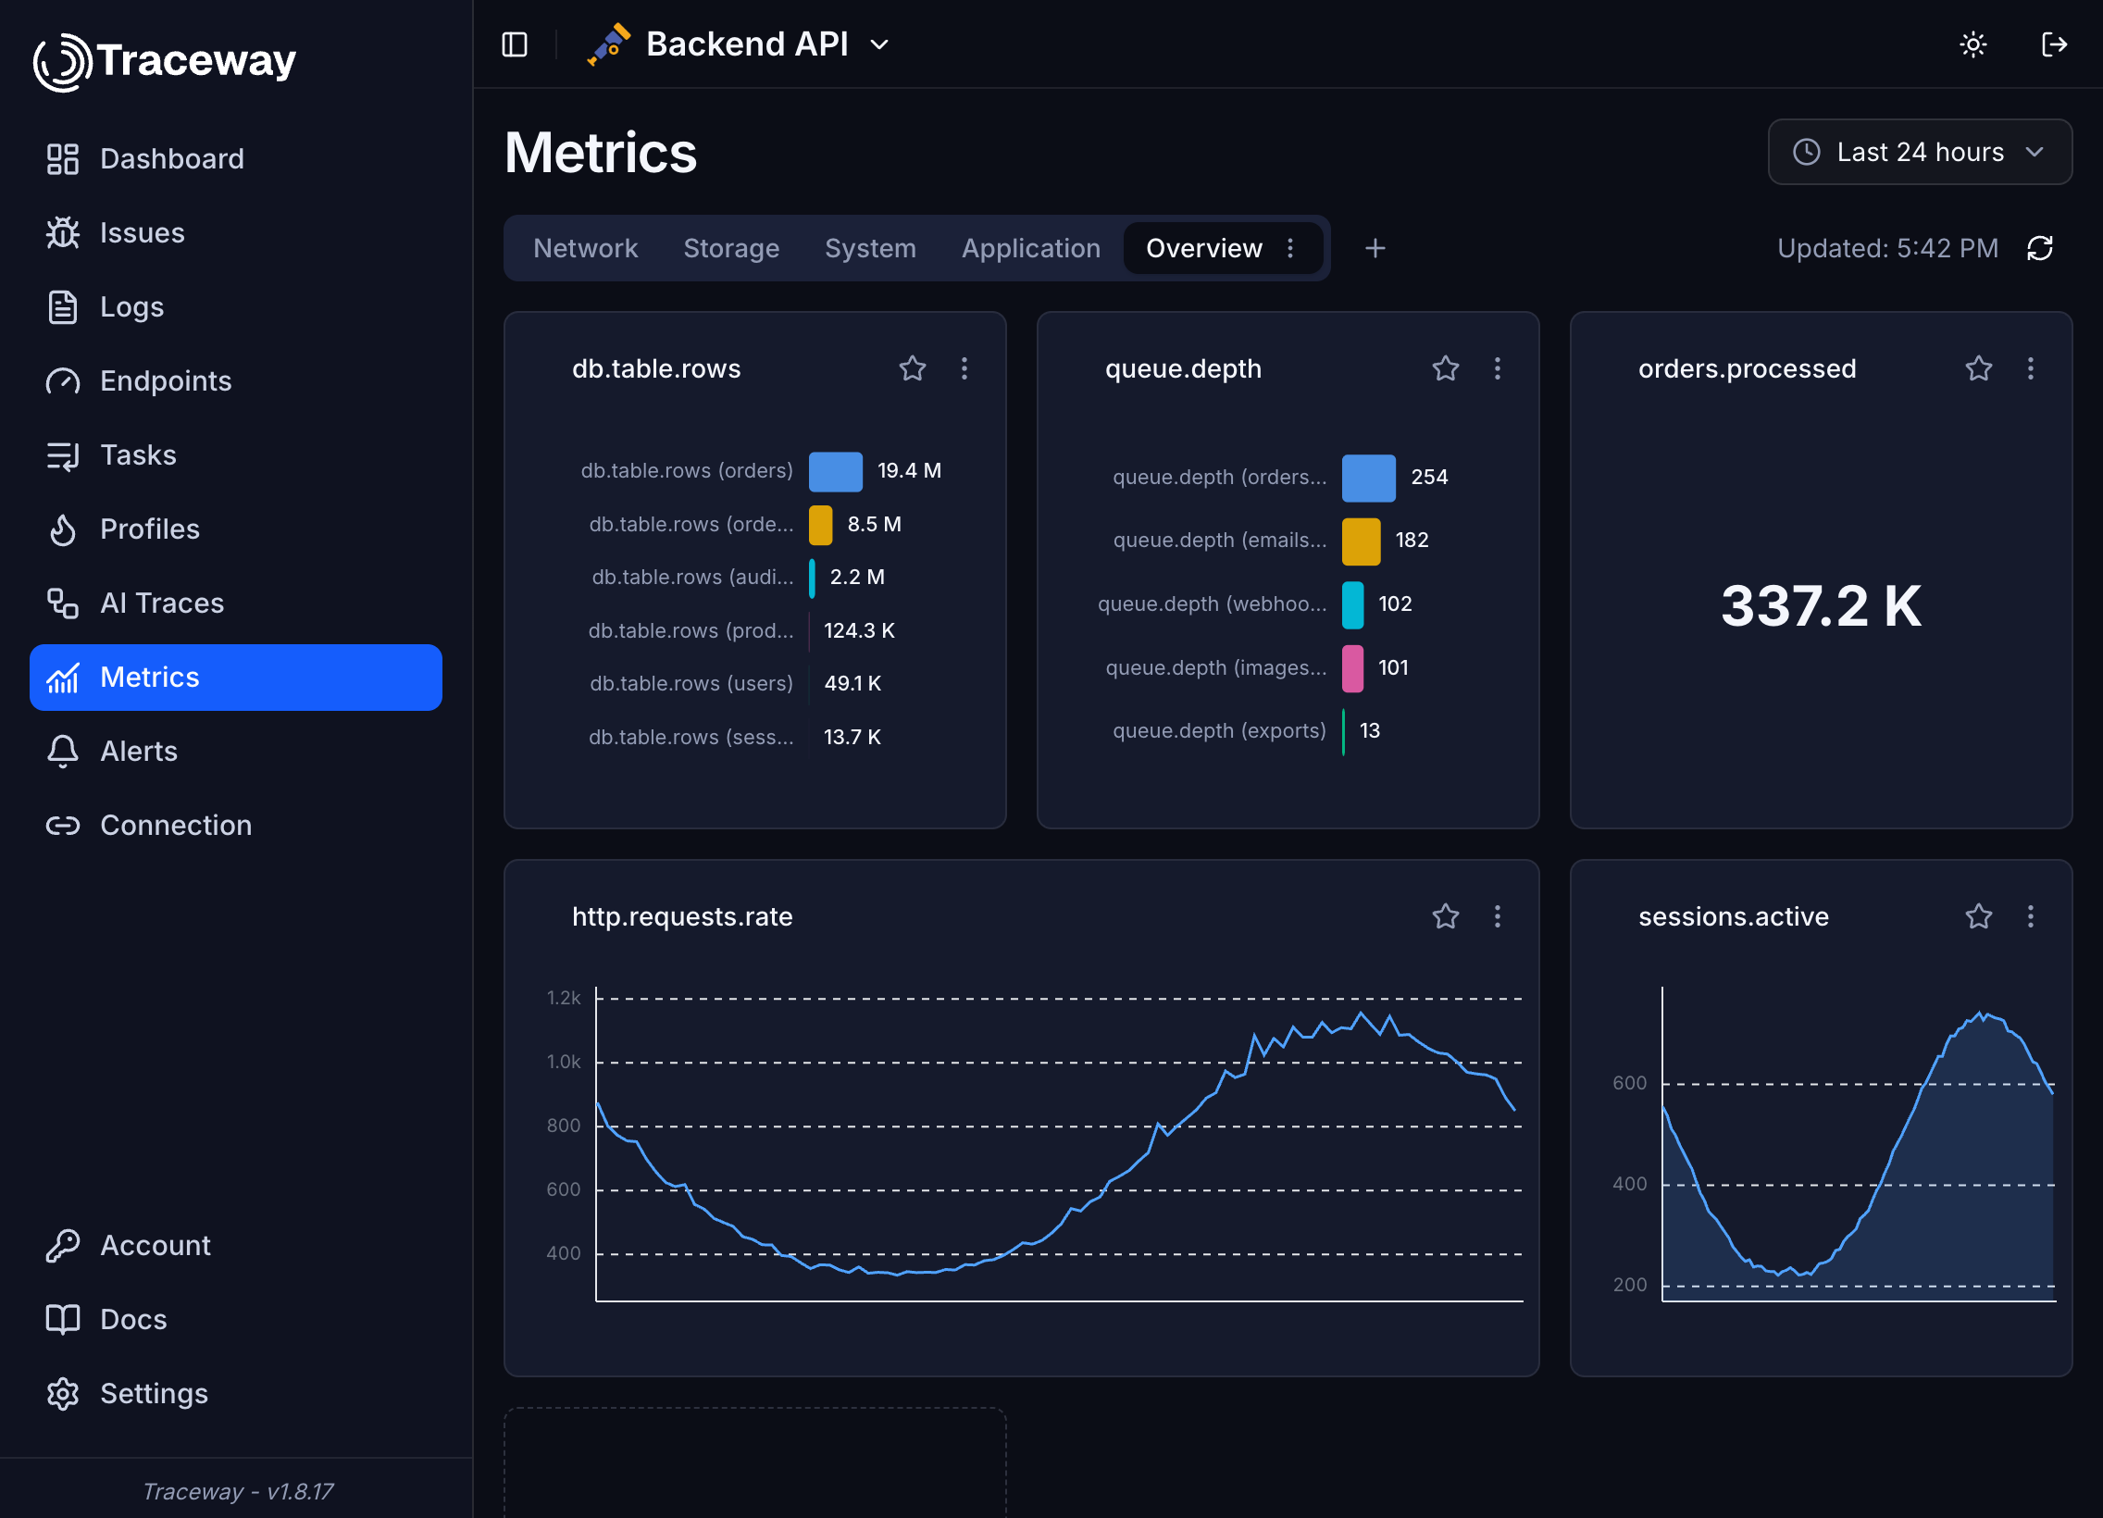Open orders.processed widget menu
Screen dimensions: 2103x1518
(2031, 369)
